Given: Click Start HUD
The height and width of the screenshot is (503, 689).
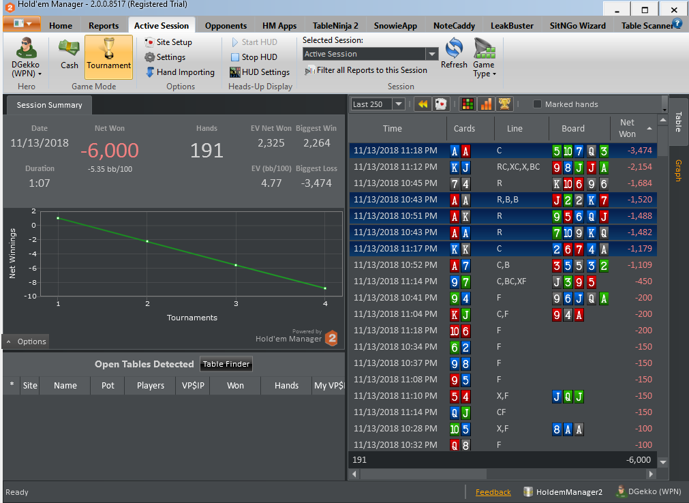Looking at the screenshot, I should 254,42.
